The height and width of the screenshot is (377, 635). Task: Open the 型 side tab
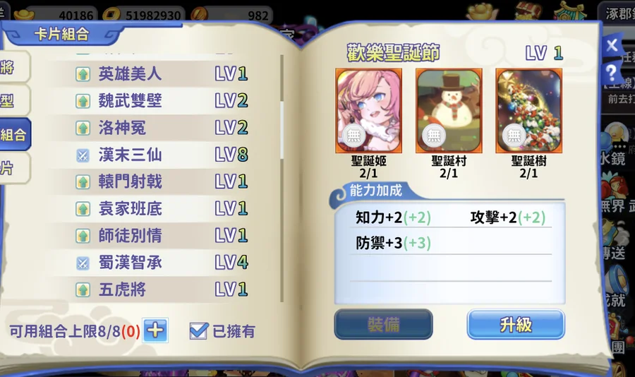[x=13, y=100]
